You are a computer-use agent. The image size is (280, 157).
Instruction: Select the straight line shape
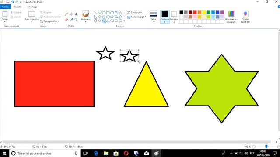[95, 13]
